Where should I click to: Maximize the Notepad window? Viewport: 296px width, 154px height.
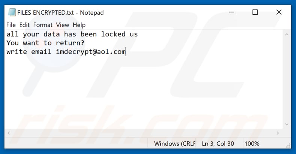coord(255,12)
